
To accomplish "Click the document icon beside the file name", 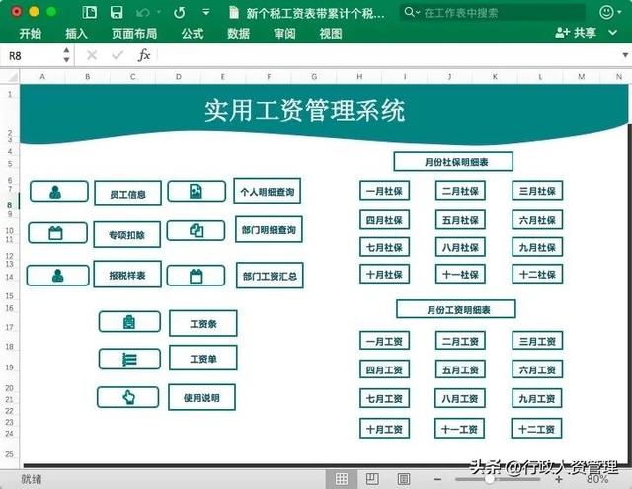I will [234, 13].
